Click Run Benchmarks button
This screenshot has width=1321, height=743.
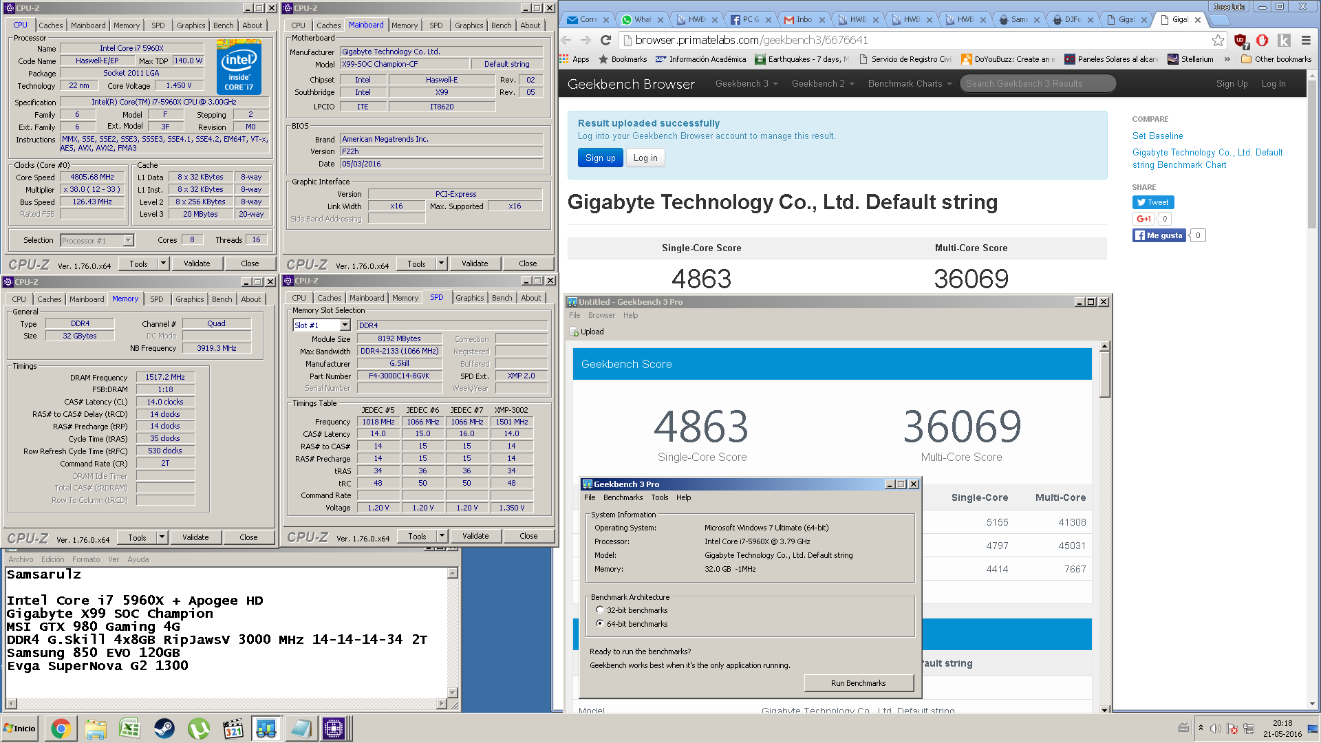click(858, 683)
